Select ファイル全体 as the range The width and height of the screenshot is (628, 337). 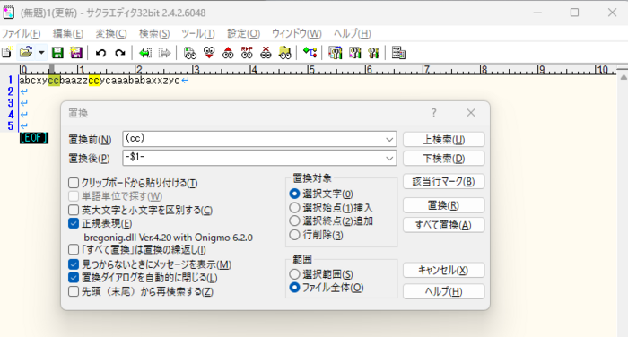pyautogui.click(x=294, y=288)
